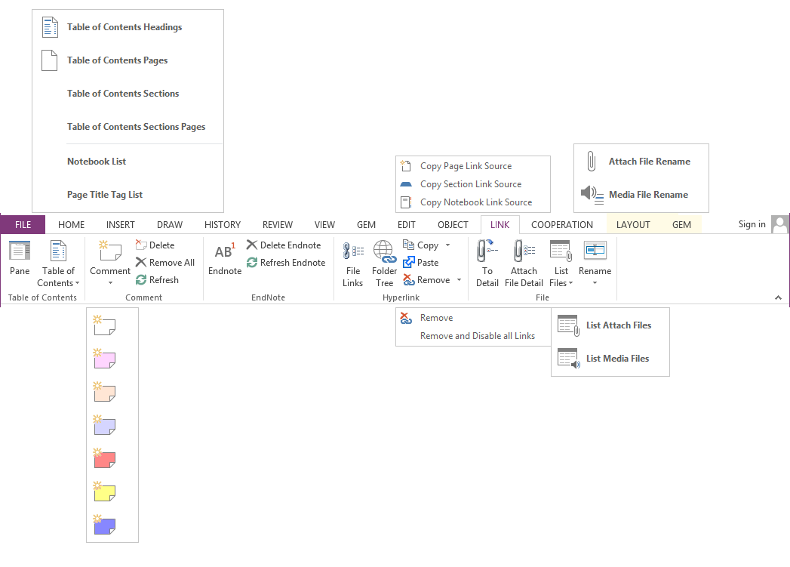Image resolution: width=790 pixels, height=567 pixels.
Task: Delete the selected comment
Action: point(155,245)
